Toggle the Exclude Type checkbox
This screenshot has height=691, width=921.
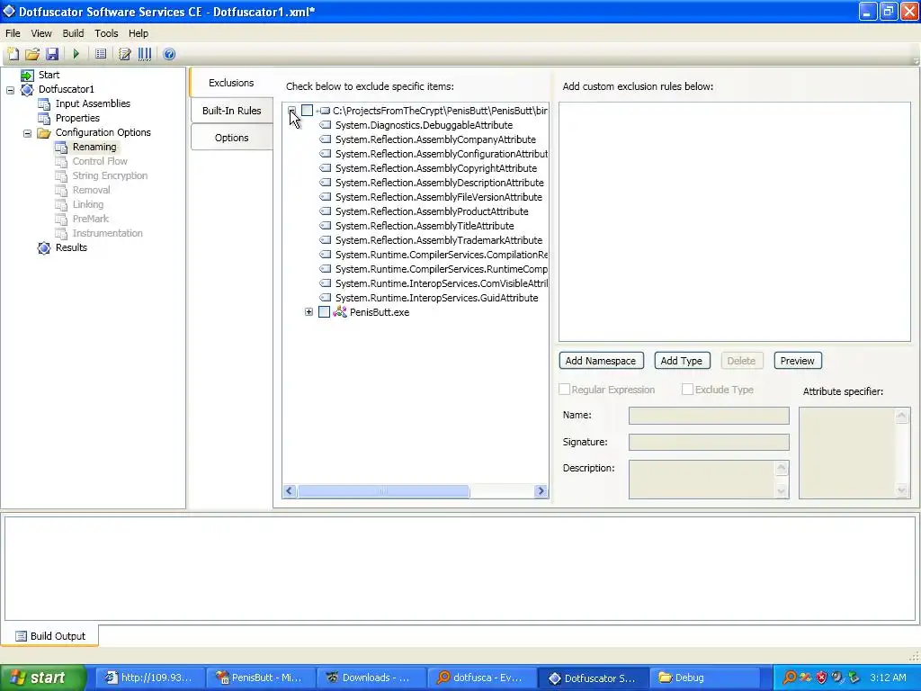point(687,389)
